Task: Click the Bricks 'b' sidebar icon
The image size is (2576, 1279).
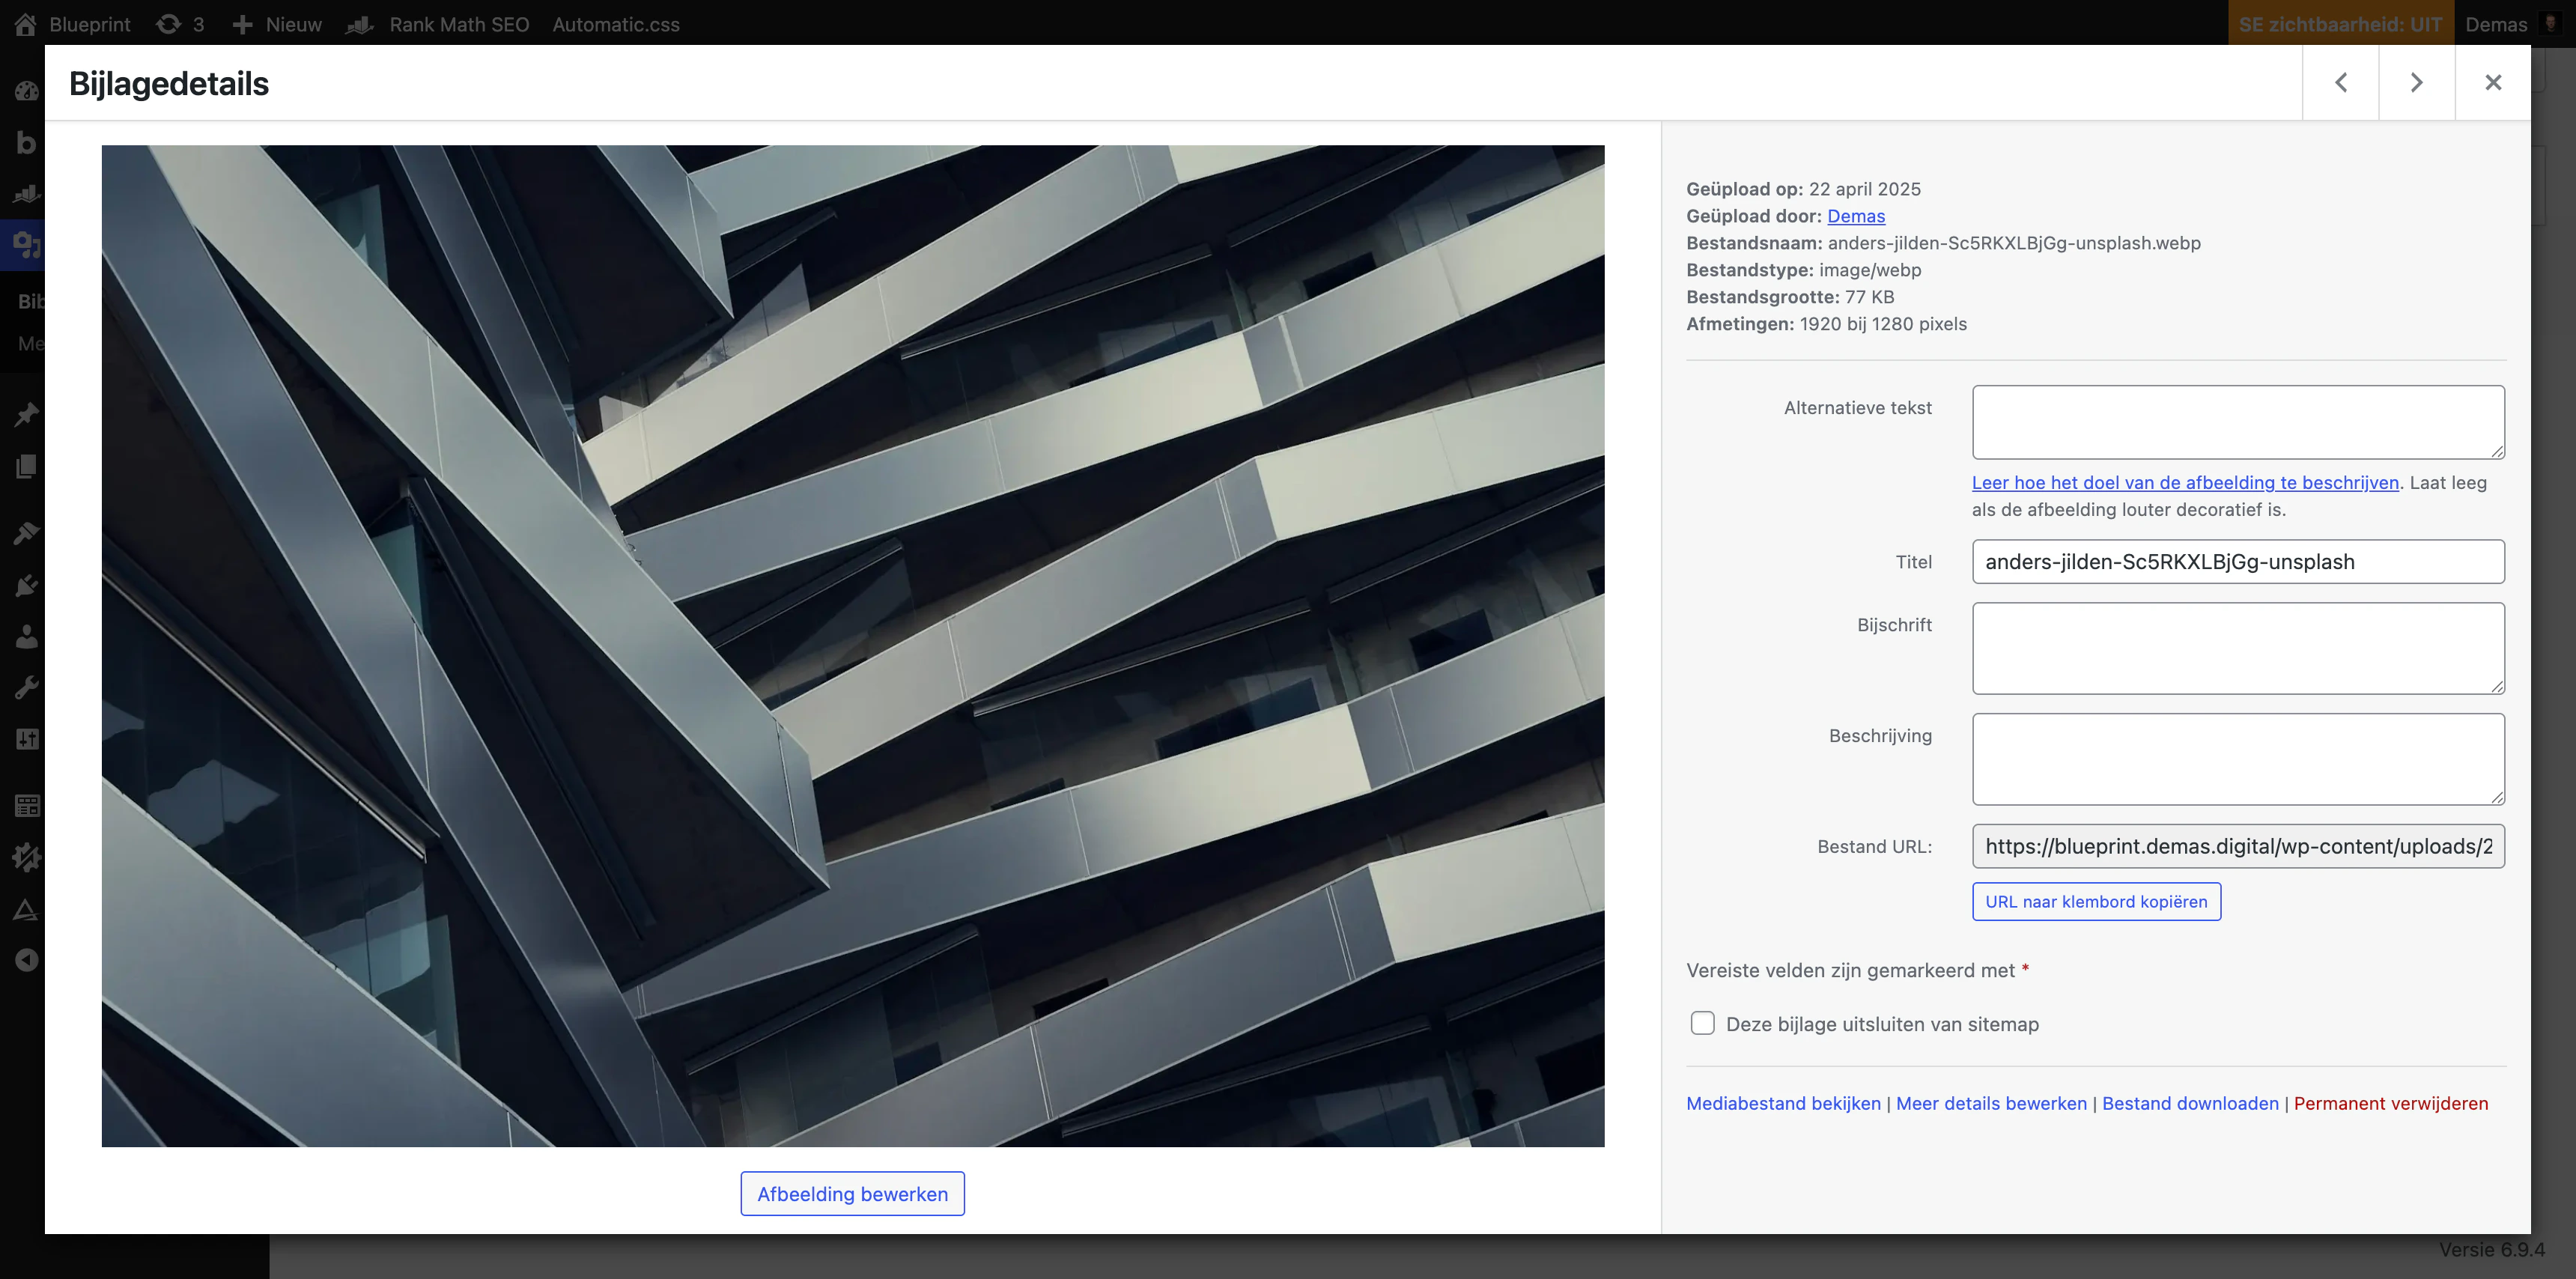Action: [x=26, y=143]
